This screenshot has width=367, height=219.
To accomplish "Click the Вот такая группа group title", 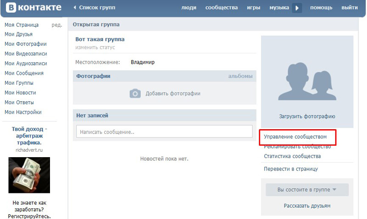I will point(100,39).
